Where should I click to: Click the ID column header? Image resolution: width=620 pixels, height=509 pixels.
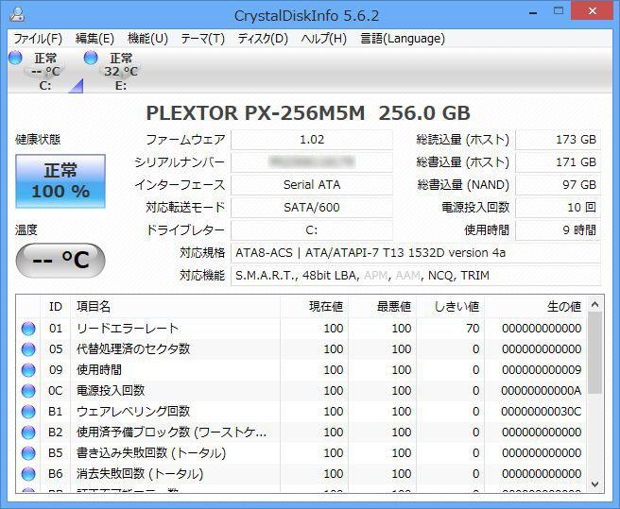click(56, 306)
